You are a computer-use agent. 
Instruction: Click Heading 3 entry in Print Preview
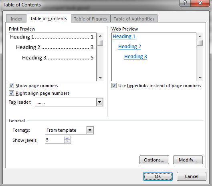(x=58, y=57)
